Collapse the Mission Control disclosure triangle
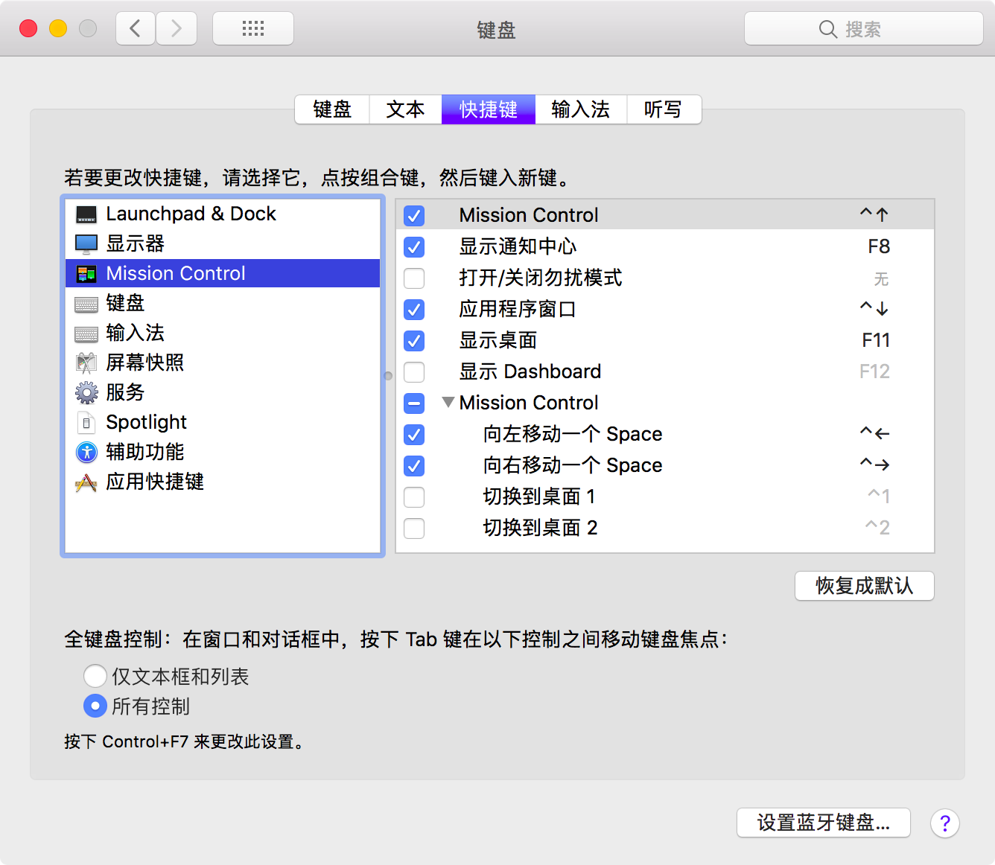This screenshot has height=865, width=995. (x=448, y=402)
